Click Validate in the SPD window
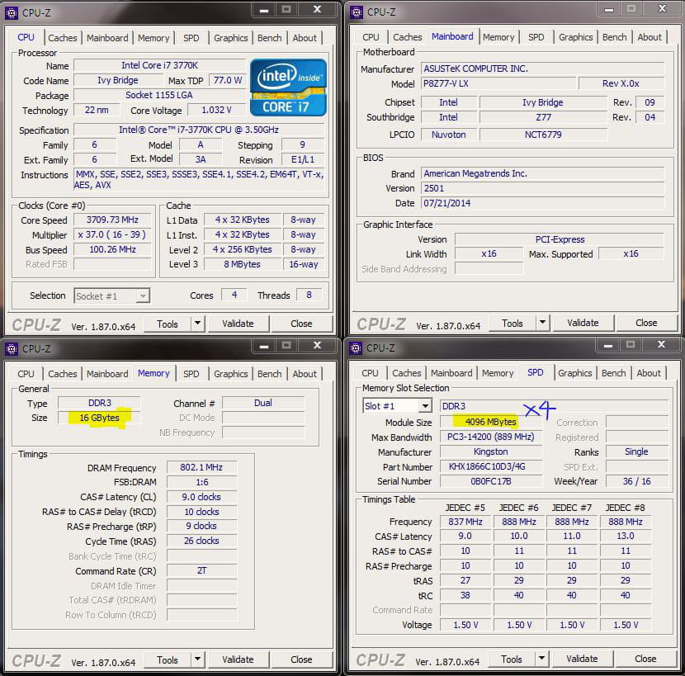This screenshot has height=676, width=685. (x=582, y=659)
